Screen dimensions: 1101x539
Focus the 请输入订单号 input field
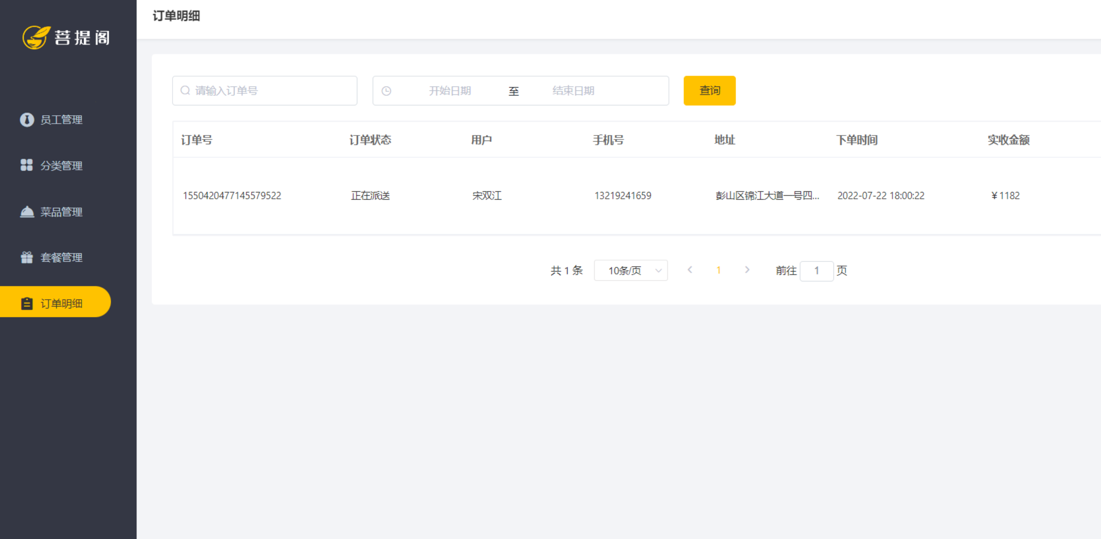tap(264, 90)
